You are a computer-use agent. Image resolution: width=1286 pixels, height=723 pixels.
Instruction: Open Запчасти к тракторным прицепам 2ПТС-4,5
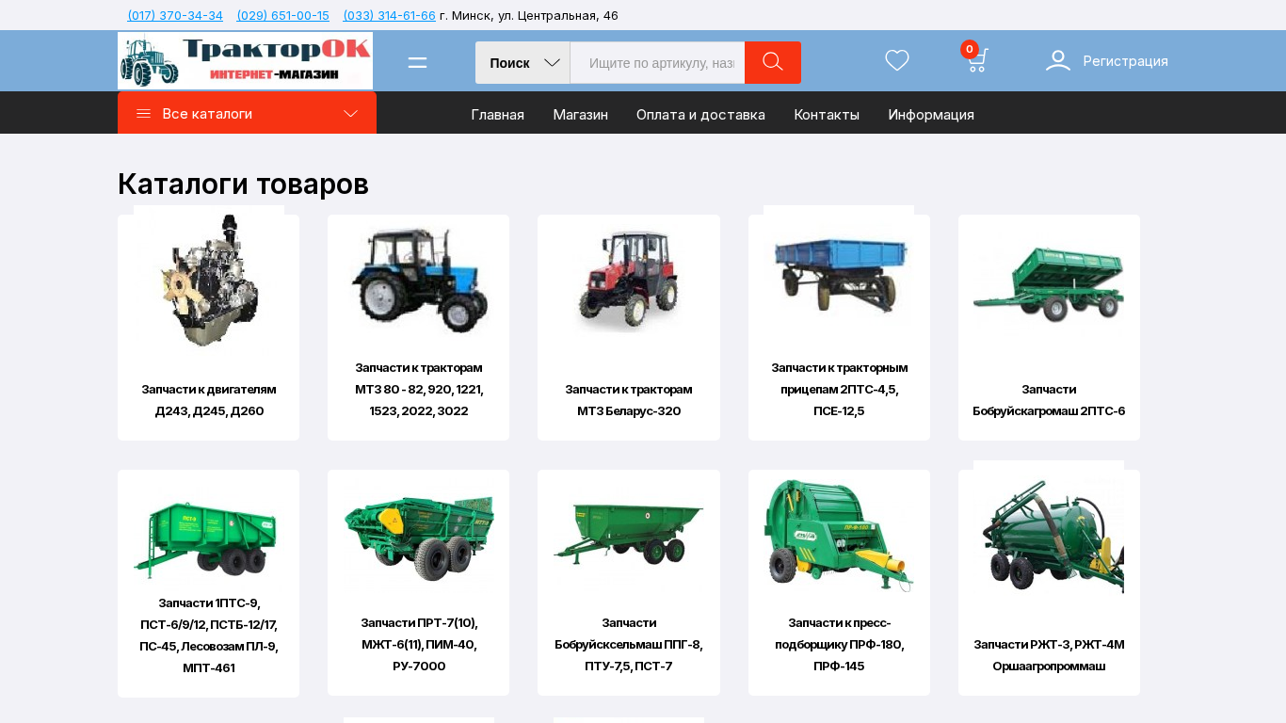[839, 389]
